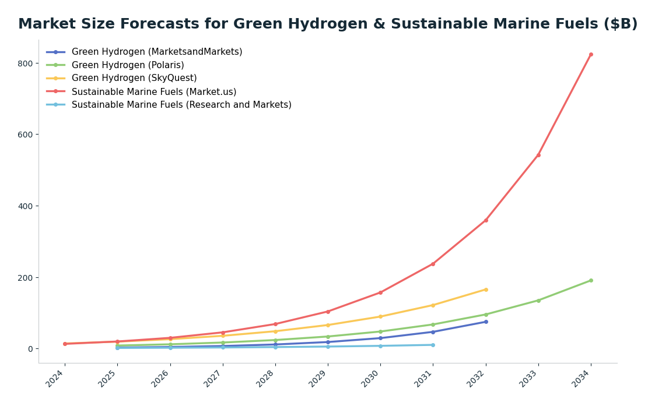Click the 2030 x-axis label
655x406 pixels.
pos(372,379)
